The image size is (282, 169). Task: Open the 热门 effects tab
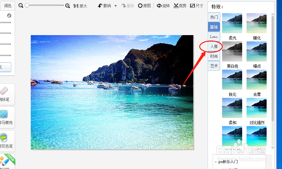pos(214,17)
